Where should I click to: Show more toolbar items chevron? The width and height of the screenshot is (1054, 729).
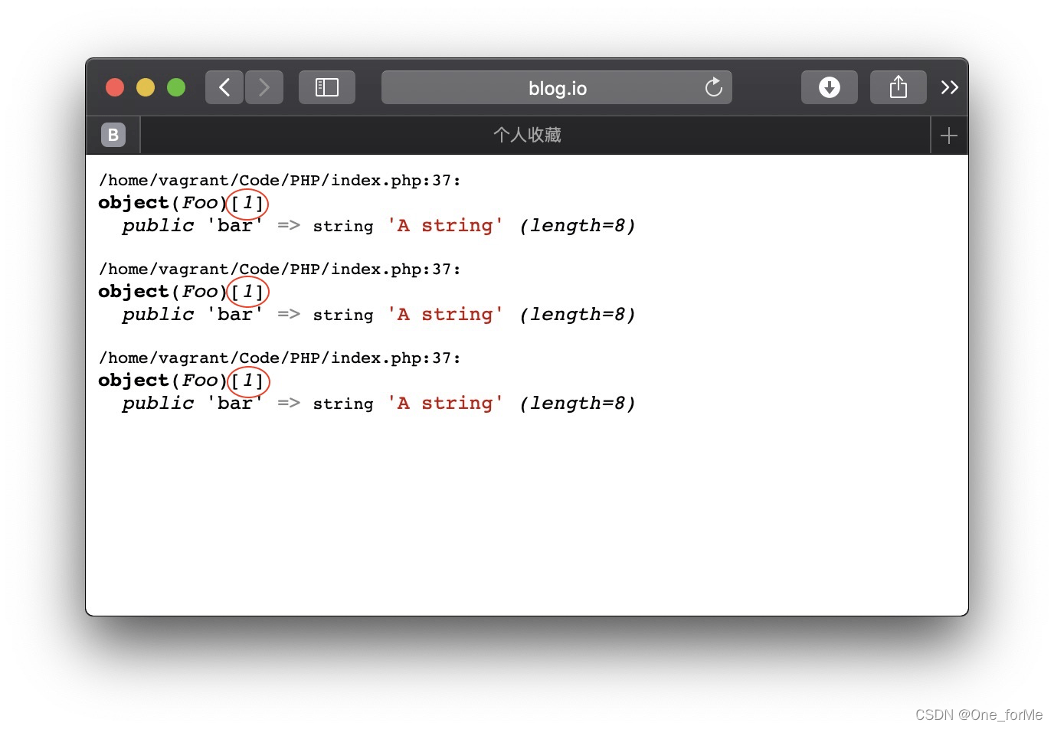point(950,87)
